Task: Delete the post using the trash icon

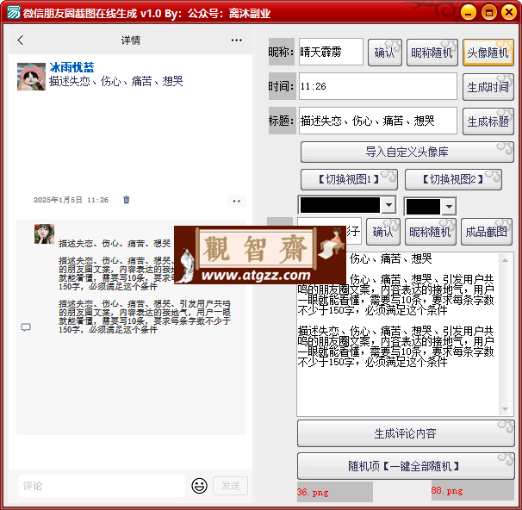Action: click(126, 200)
